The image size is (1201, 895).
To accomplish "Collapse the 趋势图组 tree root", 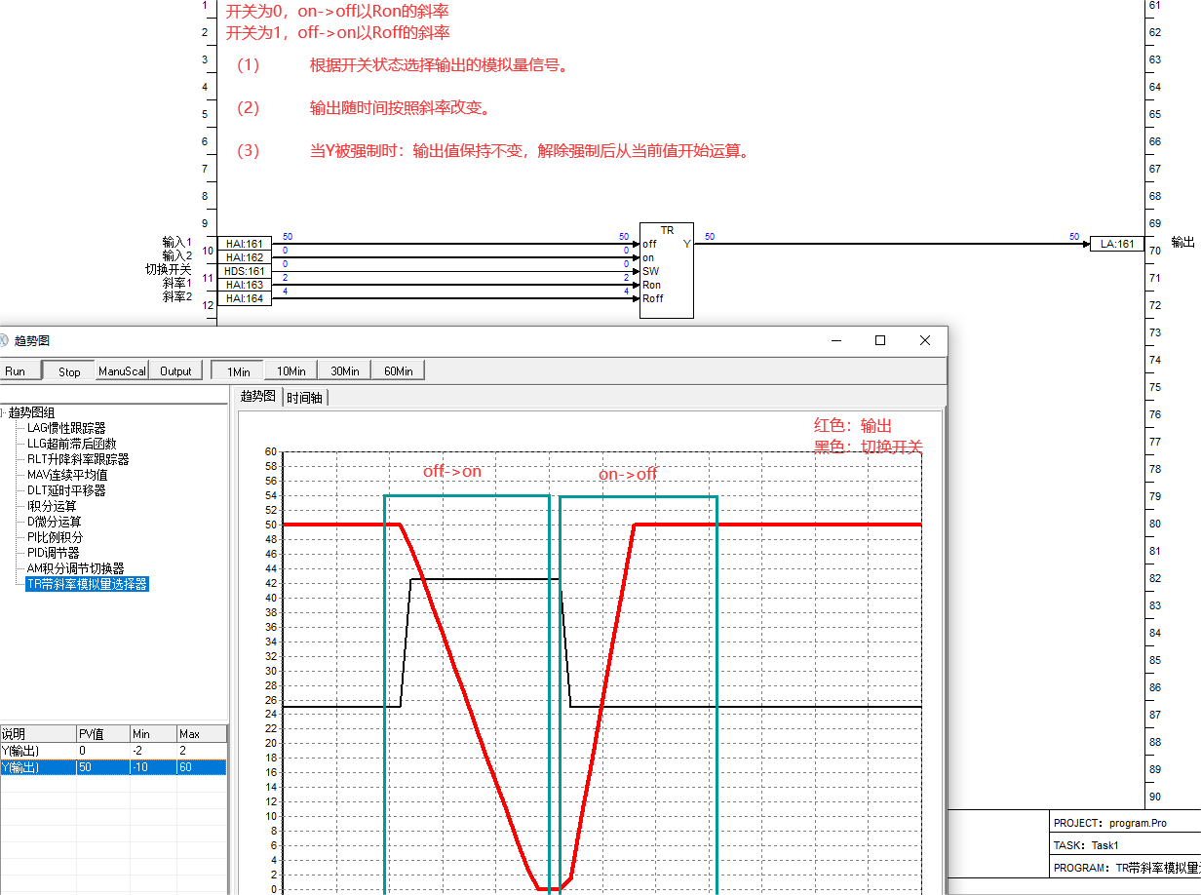I will (x=3, y=412).
